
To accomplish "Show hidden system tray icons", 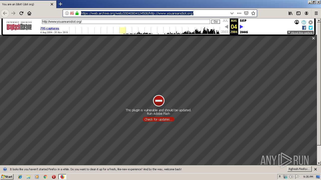I will click(280, 176).
